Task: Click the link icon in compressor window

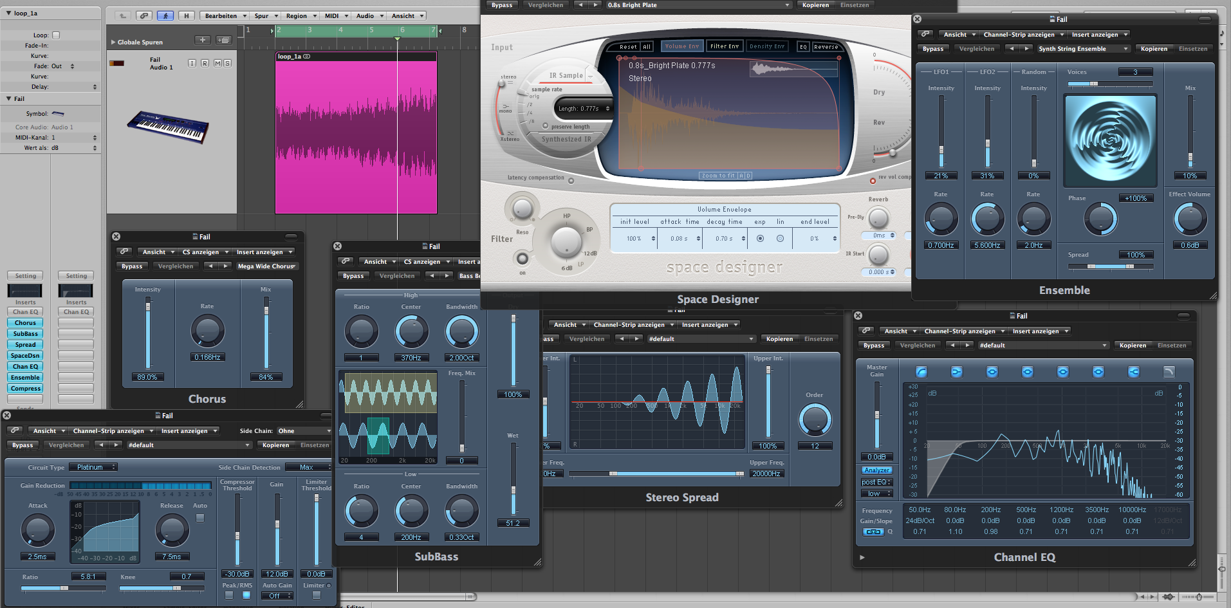Action: tap(15, 430)
